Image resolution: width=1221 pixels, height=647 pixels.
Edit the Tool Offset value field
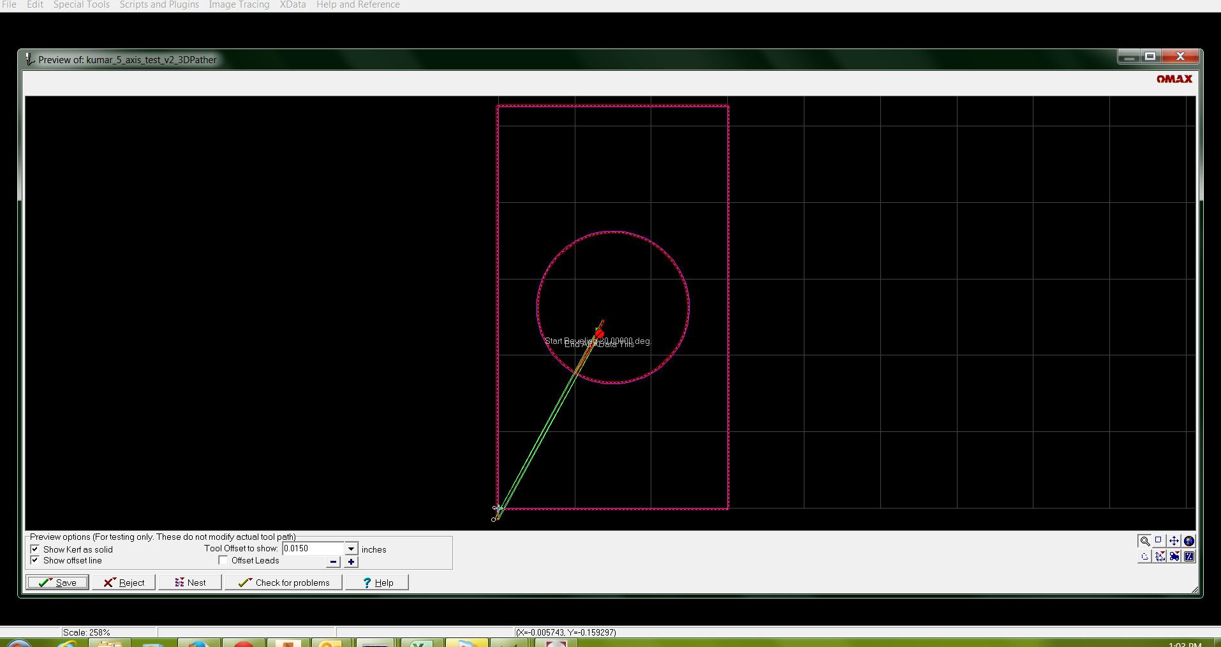click(x=313, y=548)
